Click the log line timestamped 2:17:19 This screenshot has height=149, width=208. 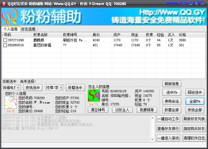click(x=47, y=125)
